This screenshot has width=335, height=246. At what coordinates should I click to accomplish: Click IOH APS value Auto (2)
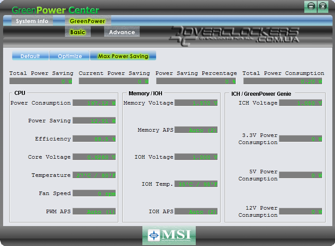[196, 211]
